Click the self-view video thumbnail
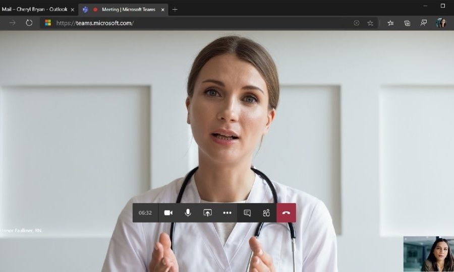This screenshot has height=272, width=454. pos(428,254)
